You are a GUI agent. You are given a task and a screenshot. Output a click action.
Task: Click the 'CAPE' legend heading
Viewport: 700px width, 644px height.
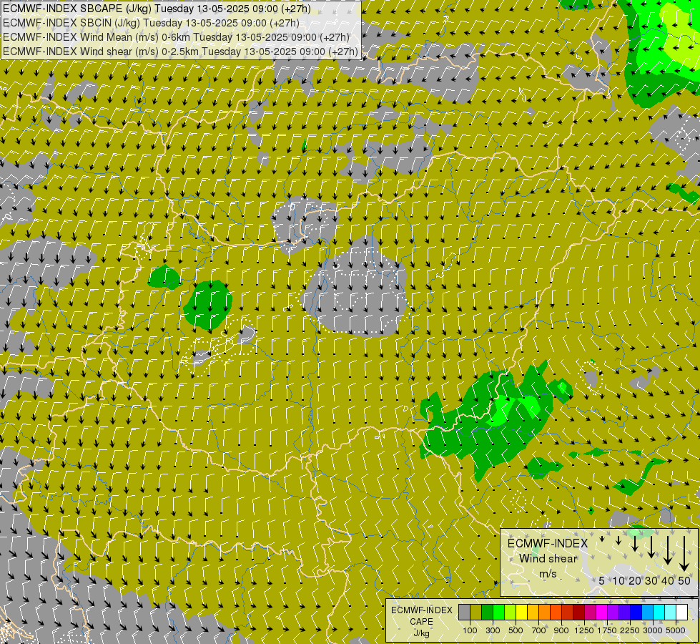(421, 622)
